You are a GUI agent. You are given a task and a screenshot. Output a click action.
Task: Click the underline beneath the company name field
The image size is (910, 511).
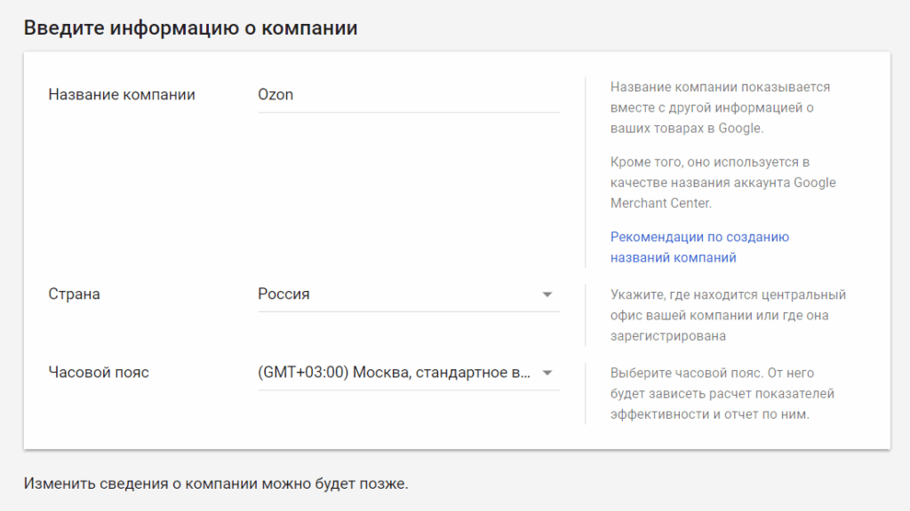[408, 113]
